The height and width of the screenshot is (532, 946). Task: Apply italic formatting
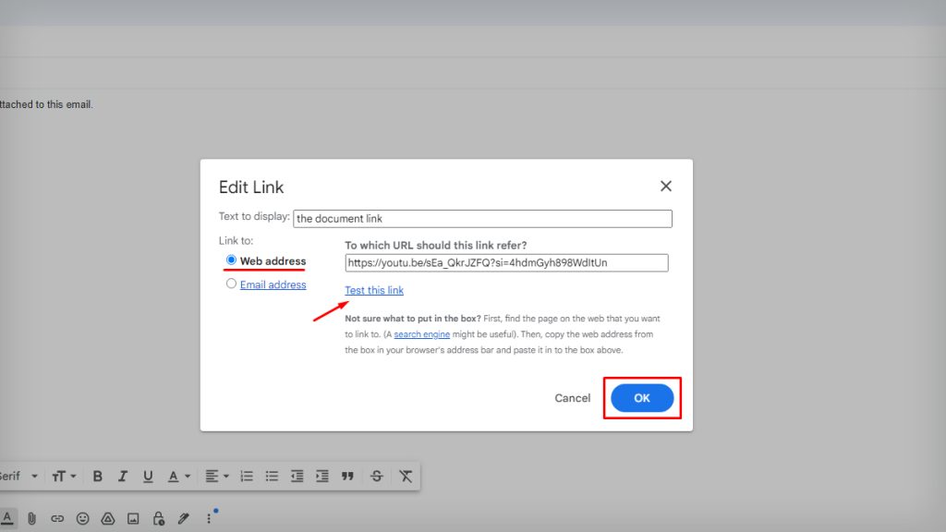tap(123, 476)
